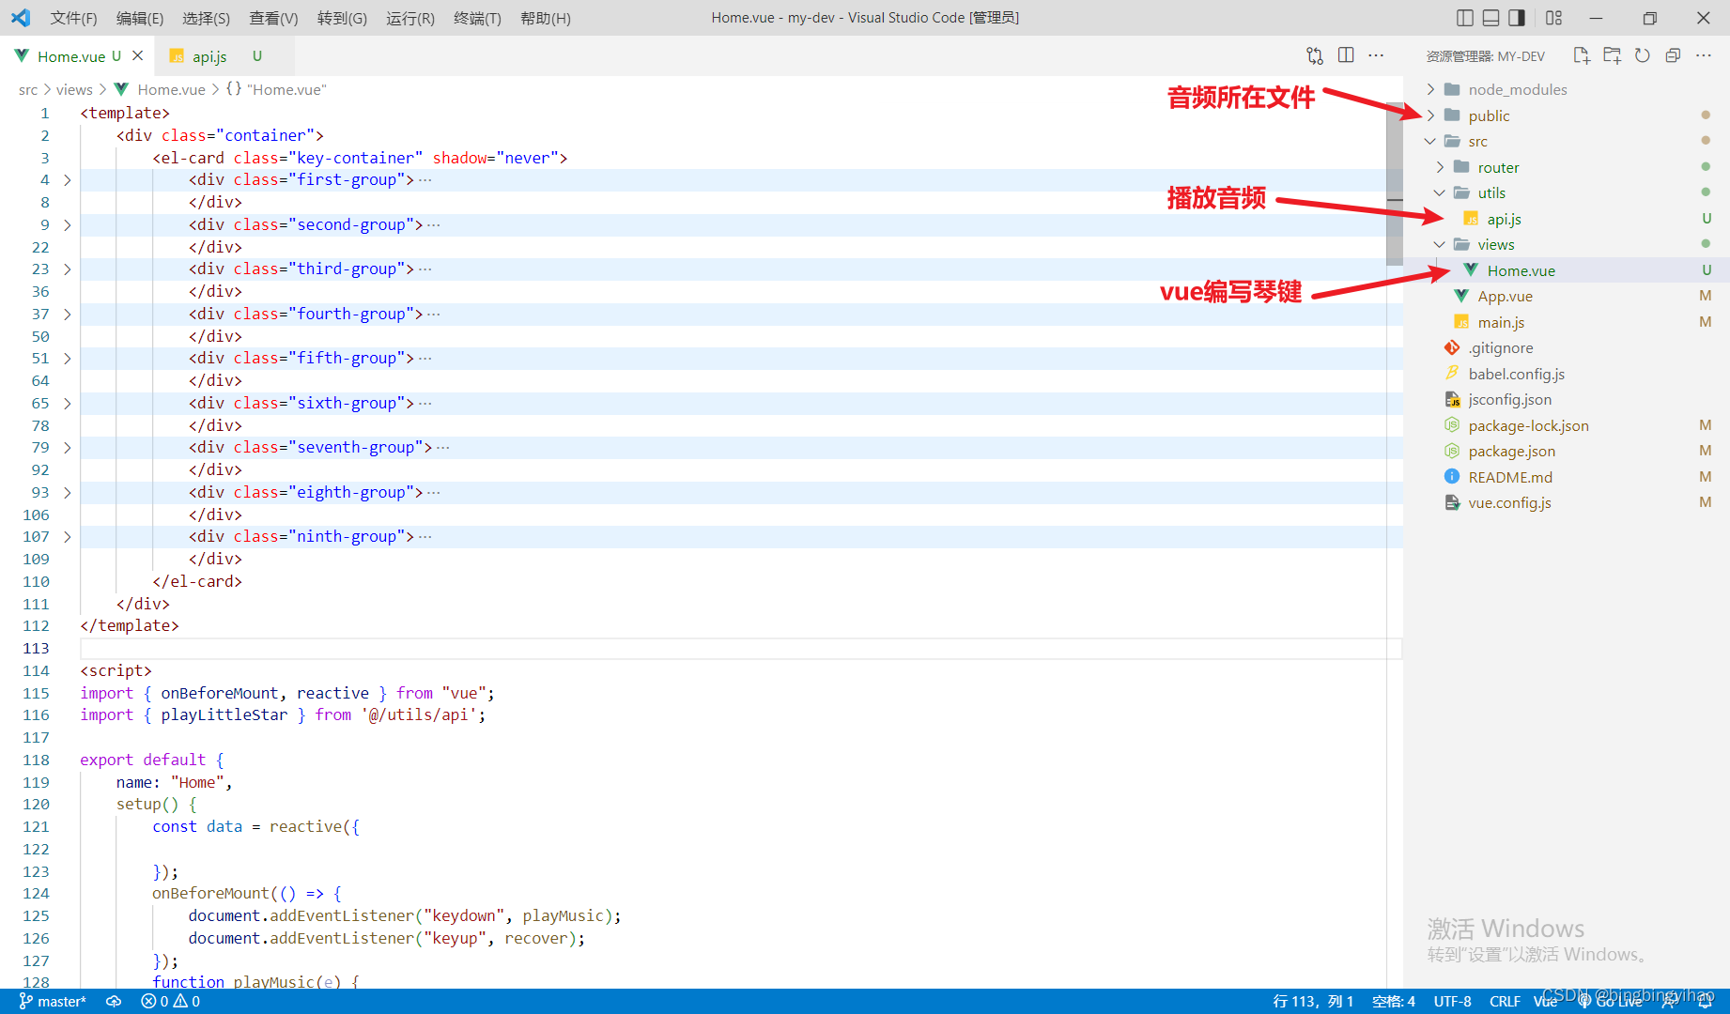Open explorer panel More Actions menu
1730x1014 pixels.
(1704, 55)
